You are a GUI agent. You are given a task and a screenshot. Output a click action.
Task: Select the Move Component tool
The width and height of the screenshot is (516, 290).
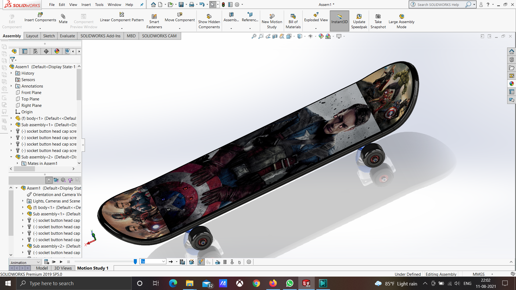click(180, 17)
